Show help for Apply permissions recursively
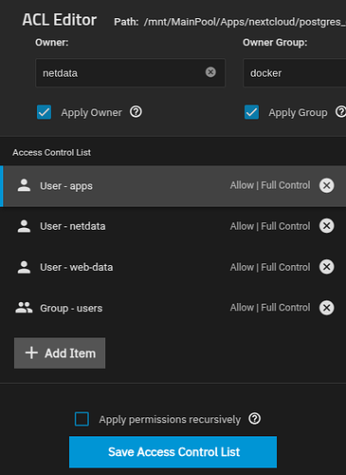 pyautogui.click(x=255, y=419)
